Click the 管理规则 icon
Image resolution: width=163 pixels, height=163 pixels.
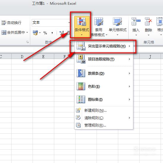pyautogui.click(x=78, y=125)
